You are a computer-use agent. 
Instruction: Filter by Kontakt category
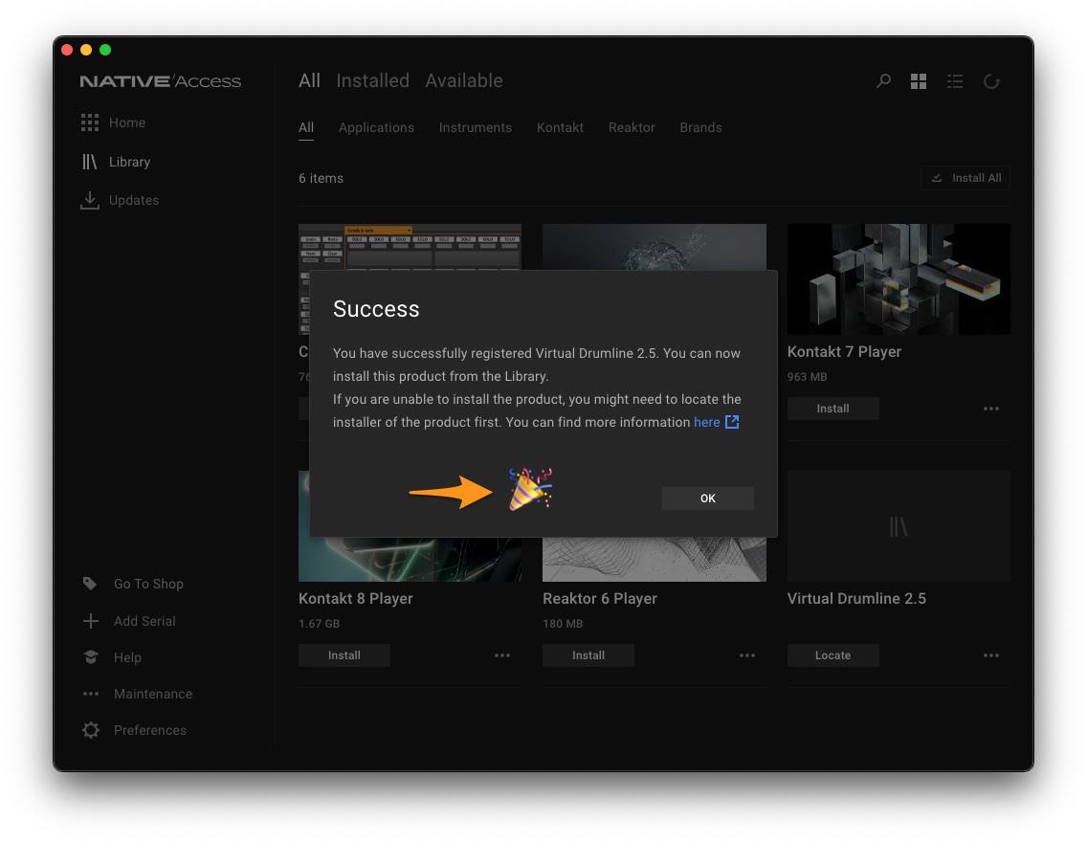(x=560, y=127)
